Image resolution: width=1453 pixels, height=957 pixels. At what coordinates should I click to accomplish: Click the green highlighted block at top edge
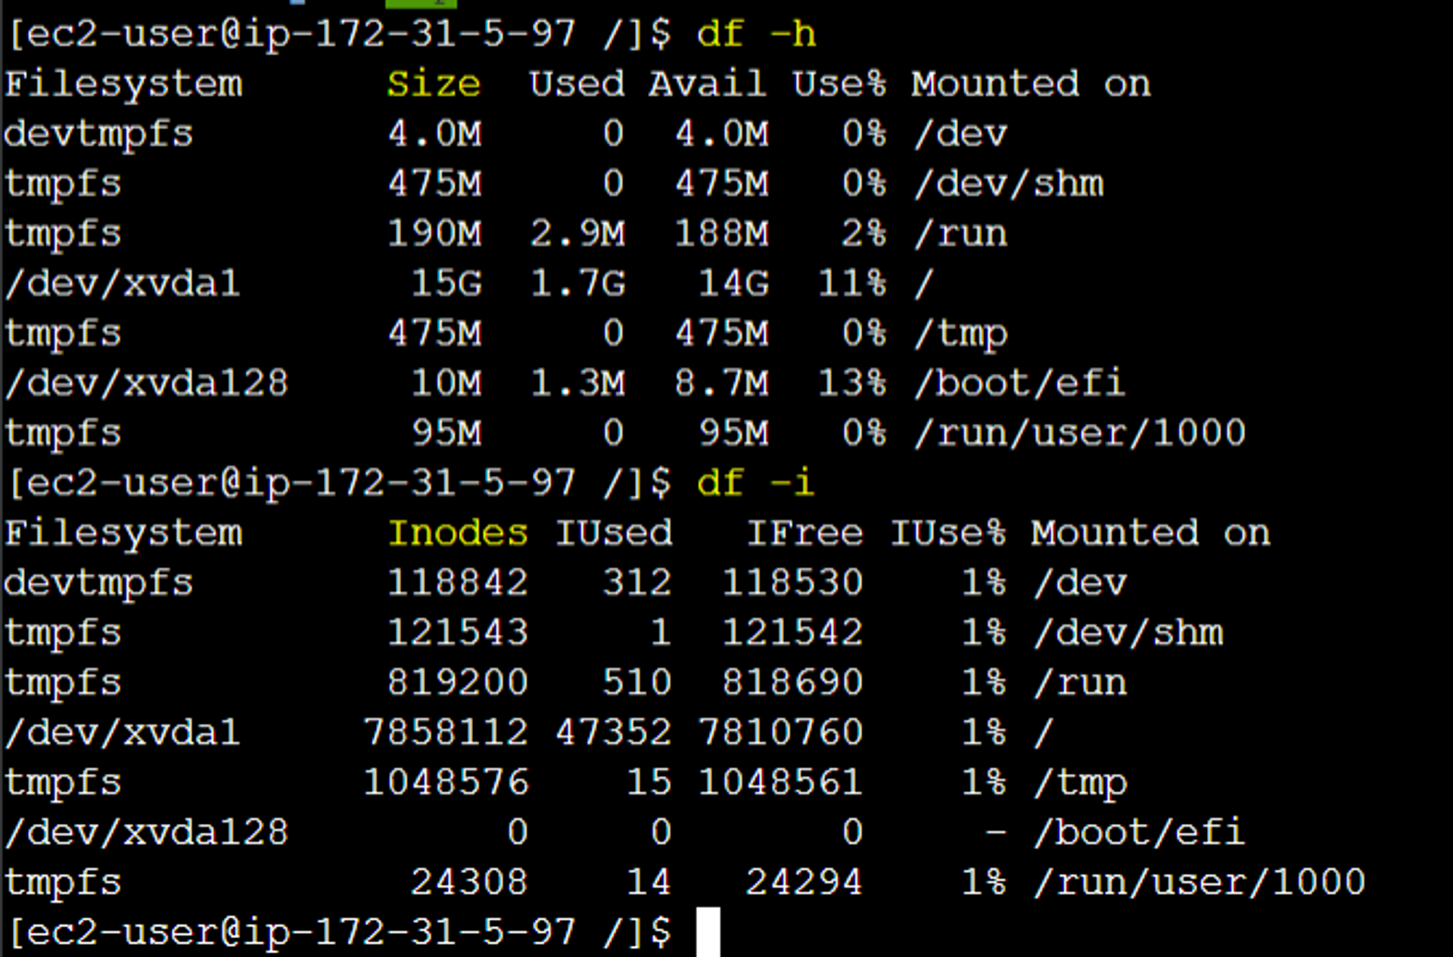coord(421,3)
